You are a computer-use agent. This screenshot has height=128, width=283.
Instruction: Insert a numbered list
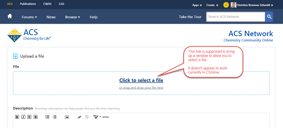(55, 117)
